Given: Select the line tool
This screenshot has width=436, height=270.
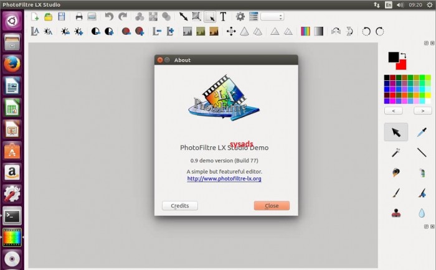Looking at the screenshot, I should click(x=422, y=152).
